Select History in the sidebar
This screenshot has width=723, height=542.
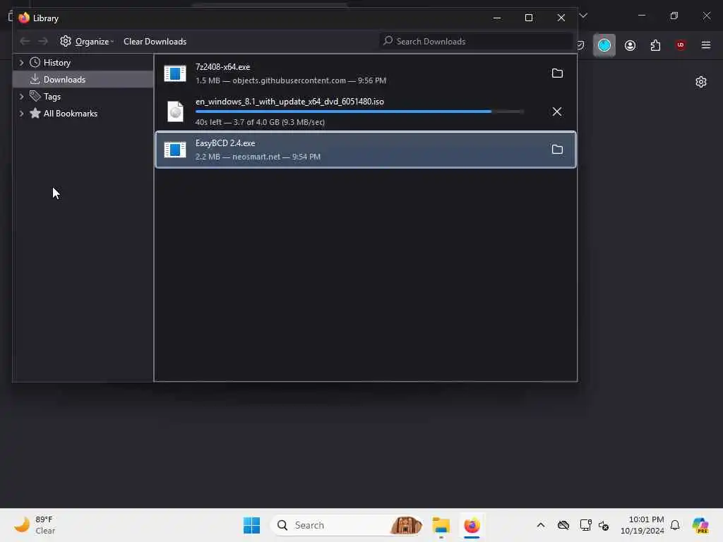click(56, 62)
